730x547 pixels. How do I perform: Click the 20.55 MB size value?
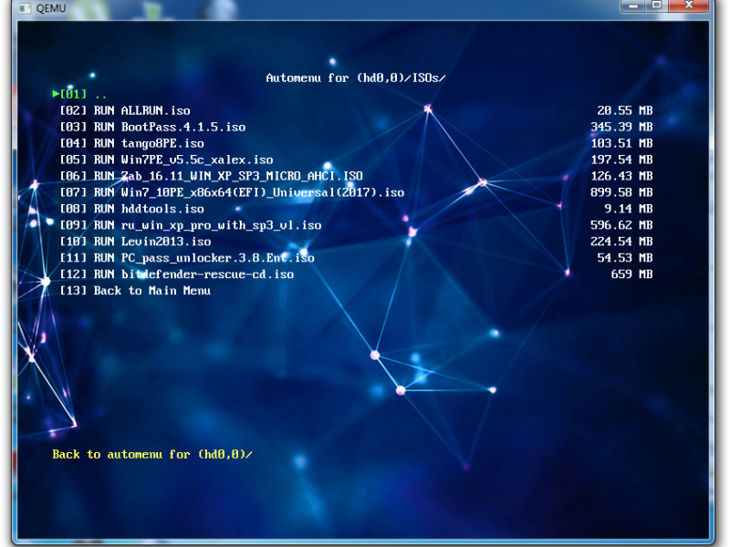click(x=625, y=110)
